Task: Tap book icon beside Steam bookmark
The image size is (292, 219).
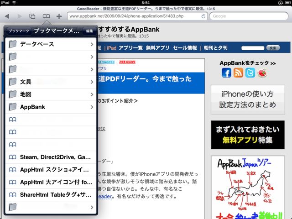Action: coord(12,157)
